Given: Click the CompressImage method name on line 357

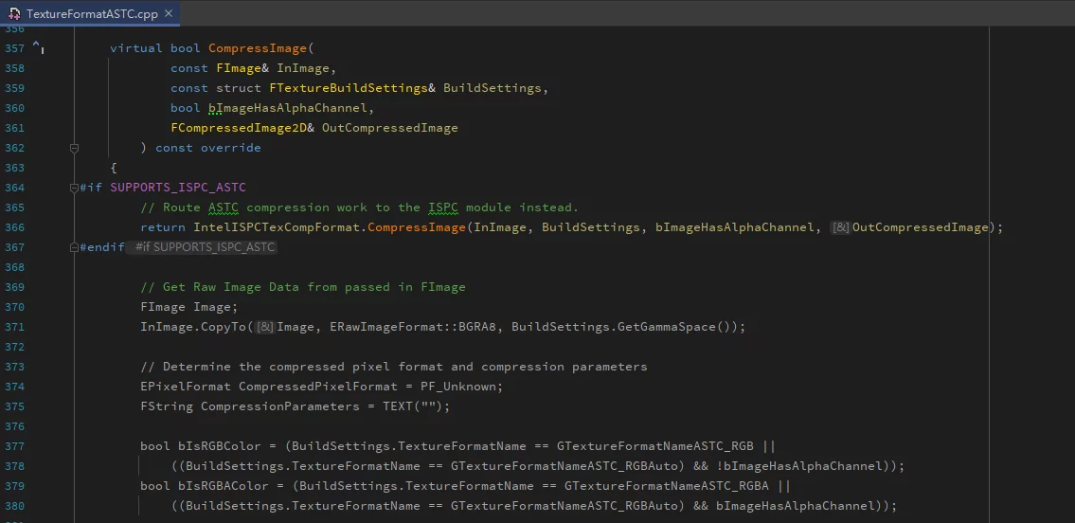Looking at the screenshot, I should 258,48.
